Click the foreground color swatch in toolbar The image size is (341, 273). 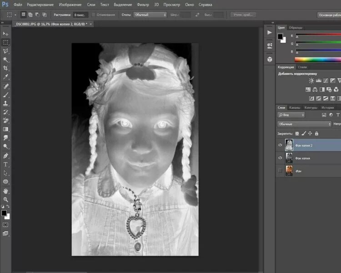pos(4,212)
